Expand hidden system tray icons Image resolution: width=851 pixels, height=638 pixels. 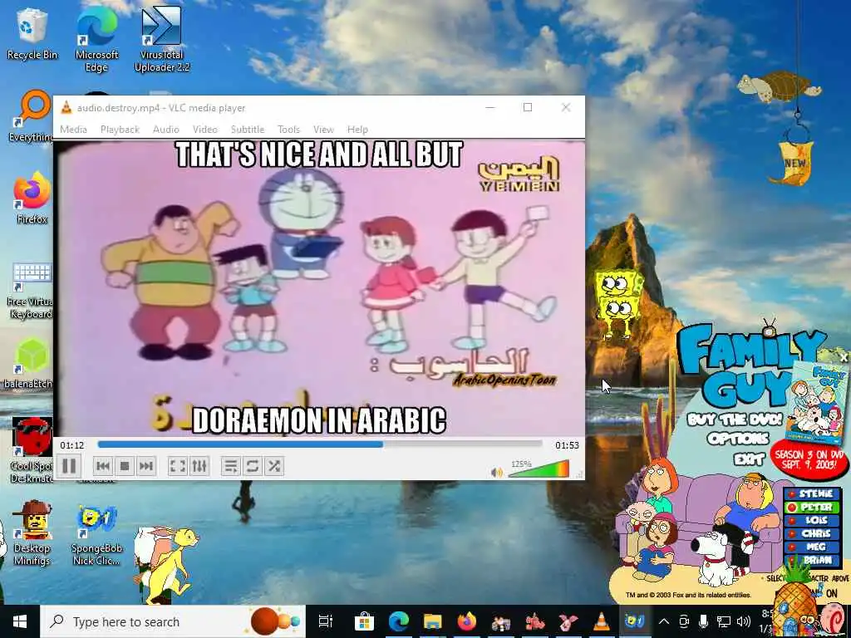tap(664, 621)
